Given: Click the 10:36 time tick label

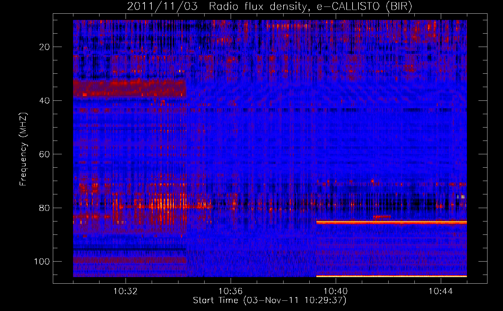Looking at the screenshot, I should pos(230,291).
